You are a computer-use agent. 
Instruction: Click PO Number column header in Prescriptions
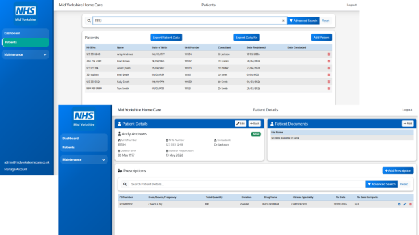(126, 197)
